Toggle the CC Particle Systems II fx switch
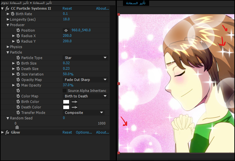 point(7,8)
